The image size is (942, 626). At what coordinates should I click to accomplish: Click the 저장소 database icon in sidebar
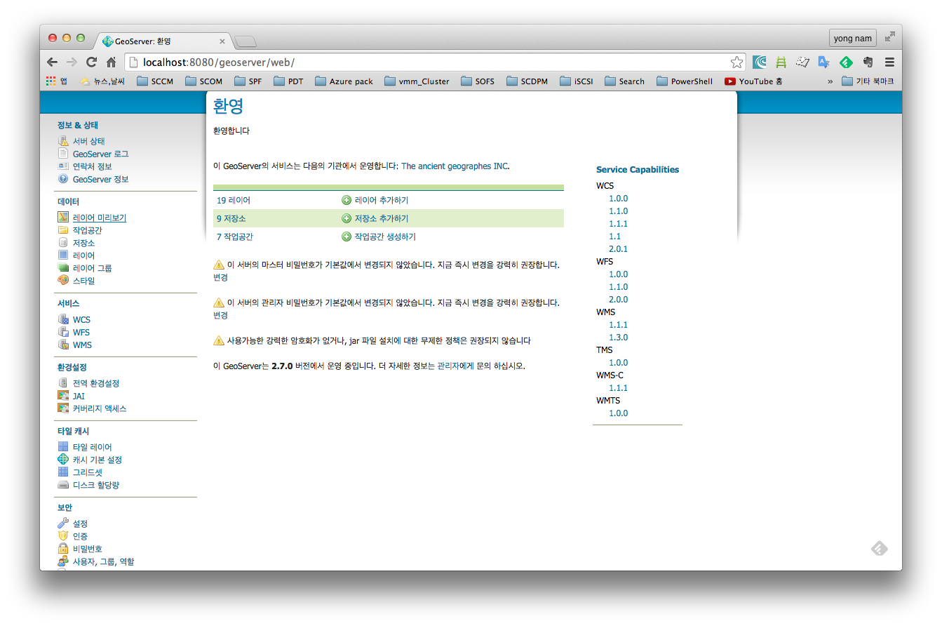coord(63,243)
